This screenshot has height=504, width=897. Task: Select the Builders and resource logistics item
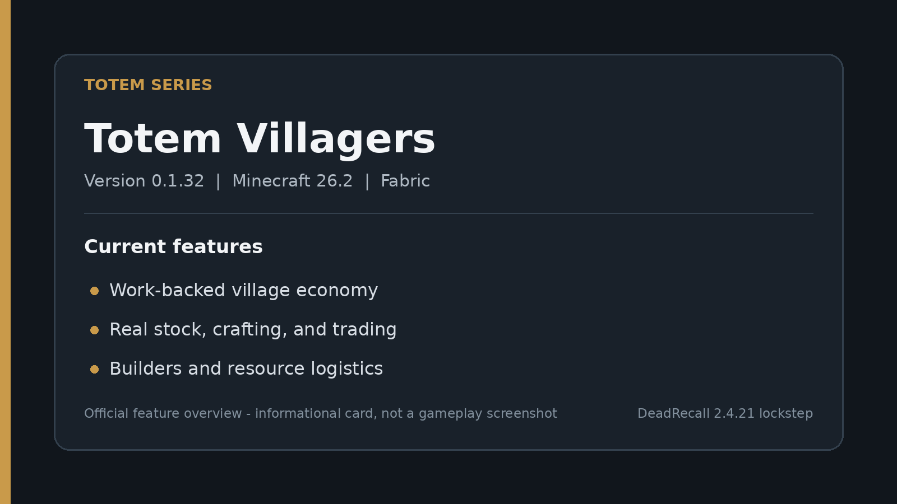tap(246, 368)
